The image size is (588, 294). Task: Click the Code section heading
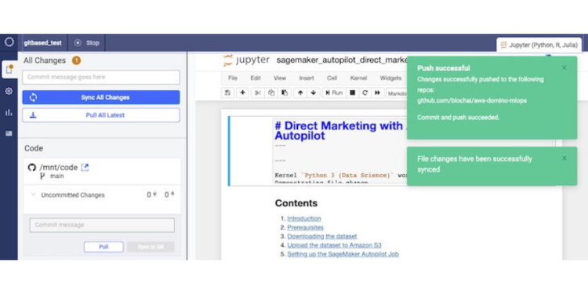pos(34,148)
